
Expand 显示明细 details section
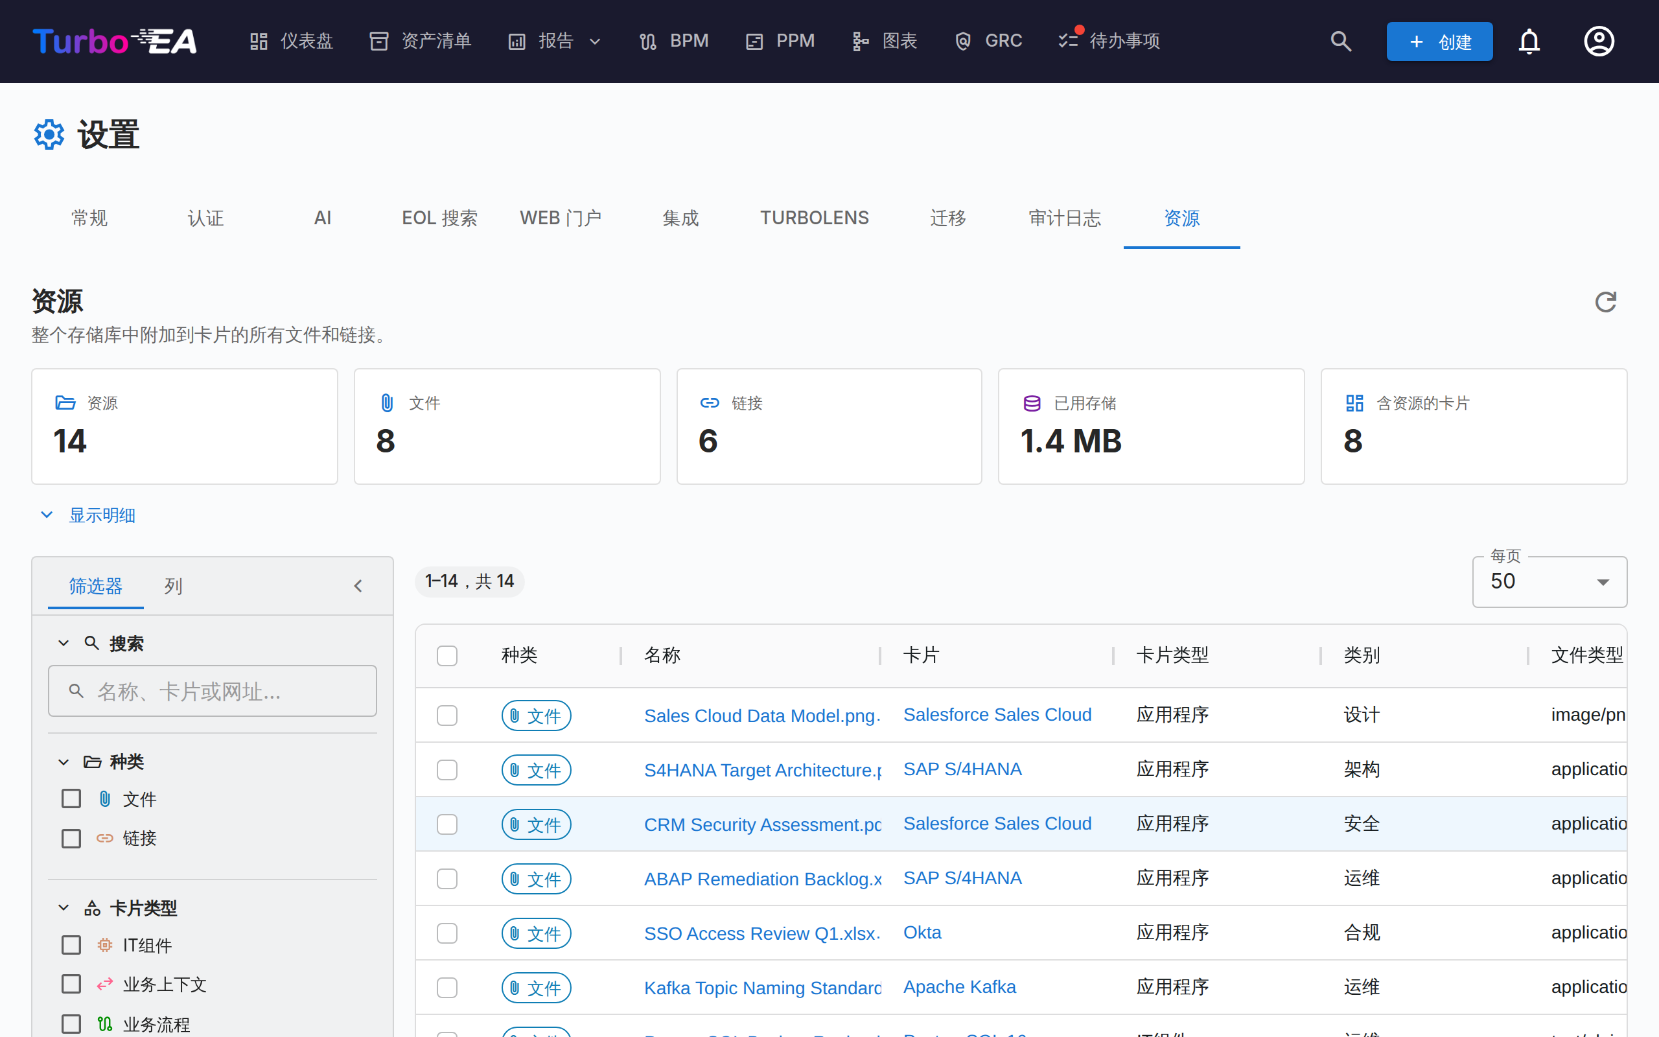[88, 515]
